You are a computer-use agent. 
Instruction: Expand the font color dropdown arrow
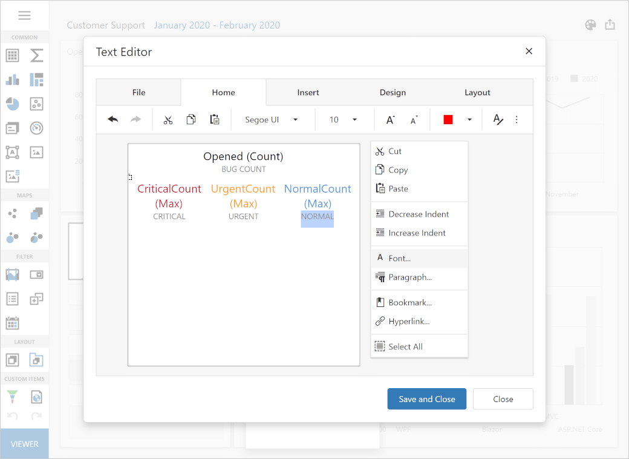469,119
